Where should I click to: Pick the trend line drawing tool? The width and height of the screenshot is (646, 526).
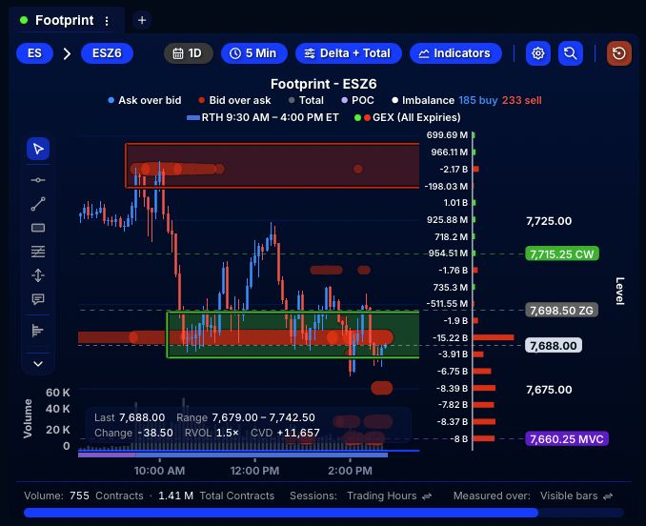pos(38,204)
